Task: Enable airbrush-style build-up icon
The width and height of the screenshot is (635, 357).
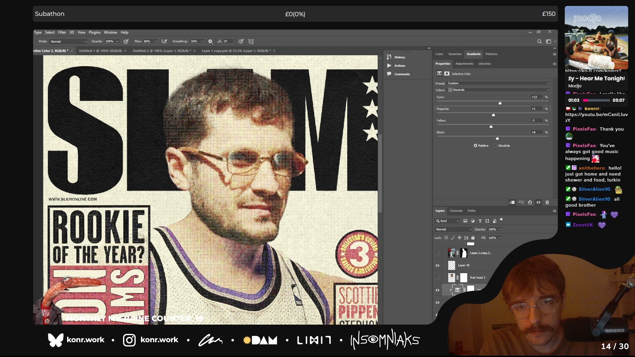Action: (x=164, y=42)
